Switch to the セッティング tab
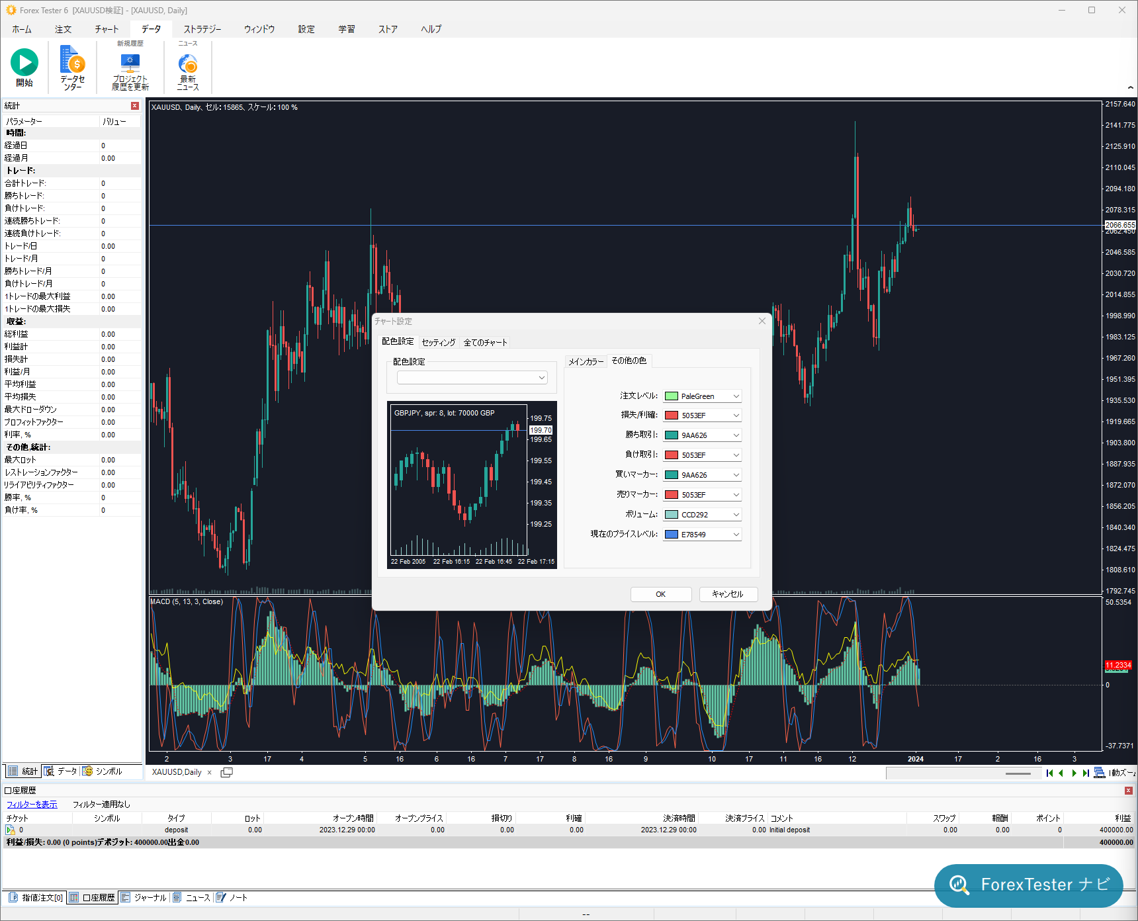 coord(439,342)
